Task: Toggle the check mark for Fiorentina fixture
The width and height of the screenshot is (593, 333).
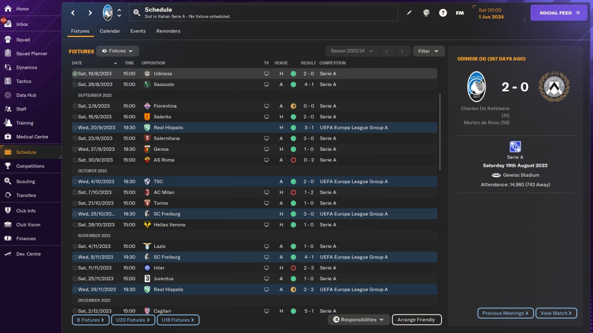Action: 75,106
